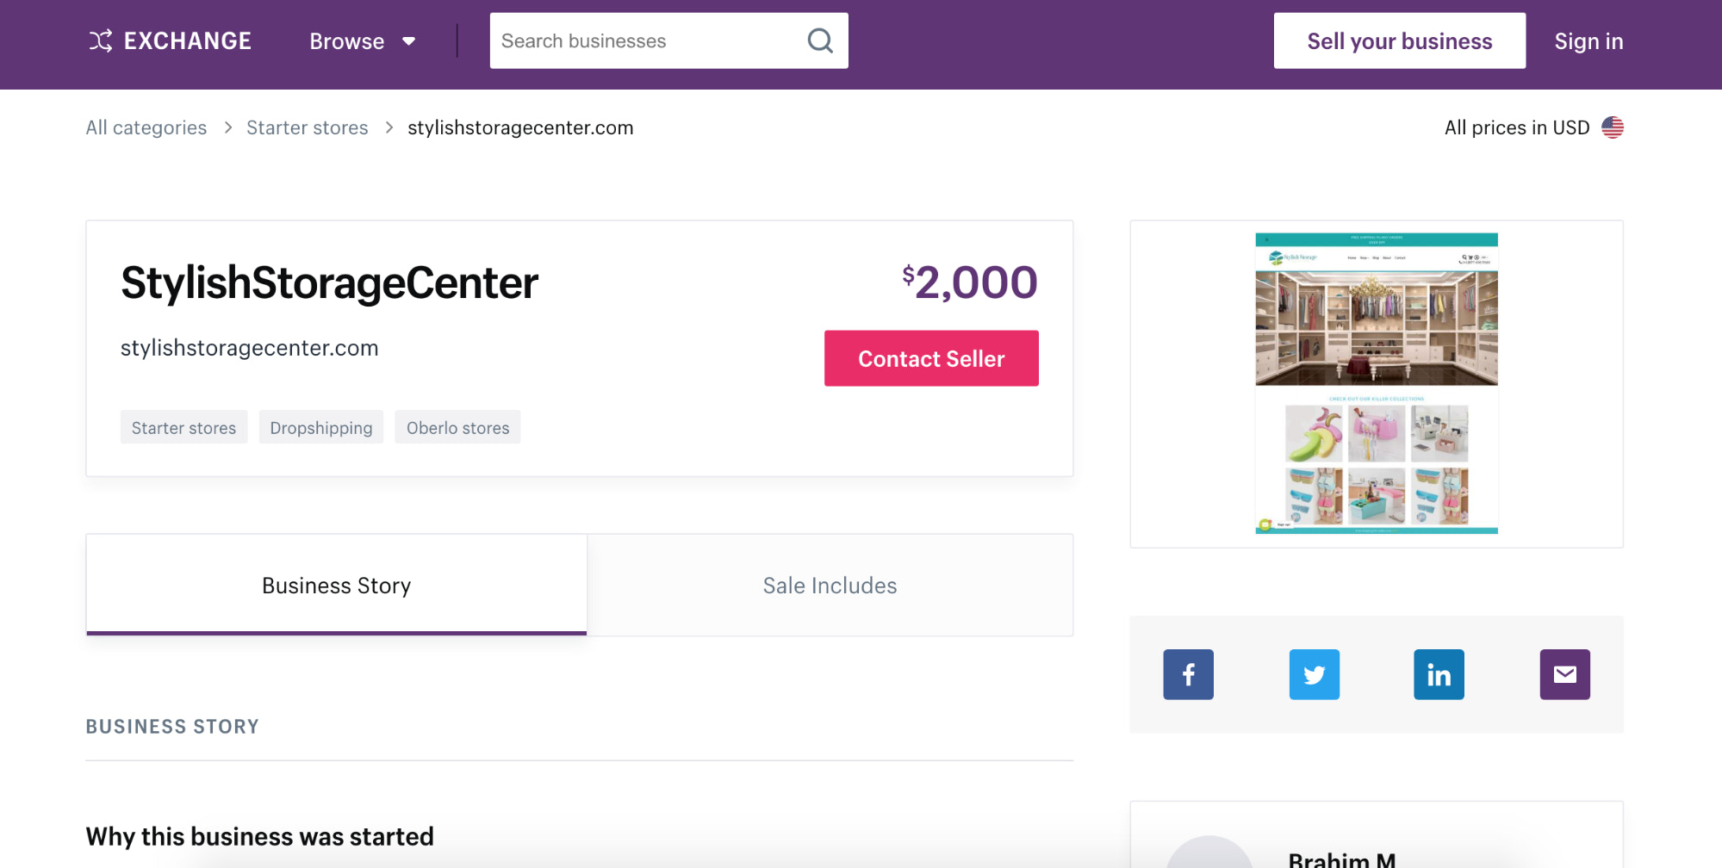
Task: Open the store preview thumbnail
Action: click(x=1376, y=383)
